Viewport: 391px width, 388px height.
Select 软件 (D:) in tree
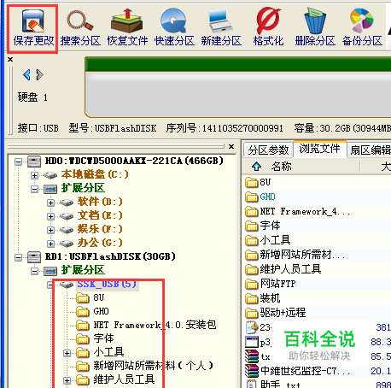pos(100,202)
